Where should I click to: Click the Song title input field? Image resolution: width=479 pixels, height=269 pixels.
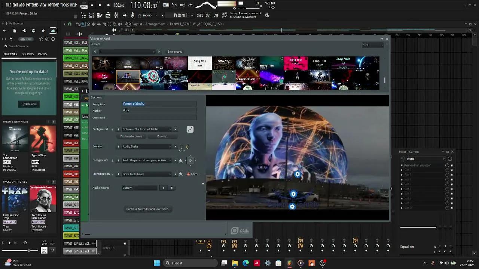click(x=159, y=103)
